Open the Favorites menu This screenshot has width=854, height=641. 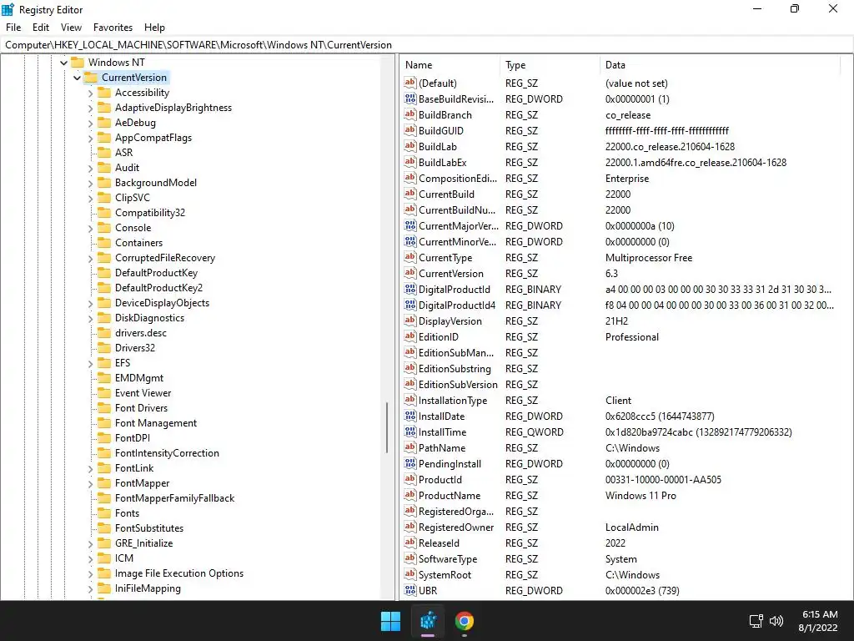[113, 28]
